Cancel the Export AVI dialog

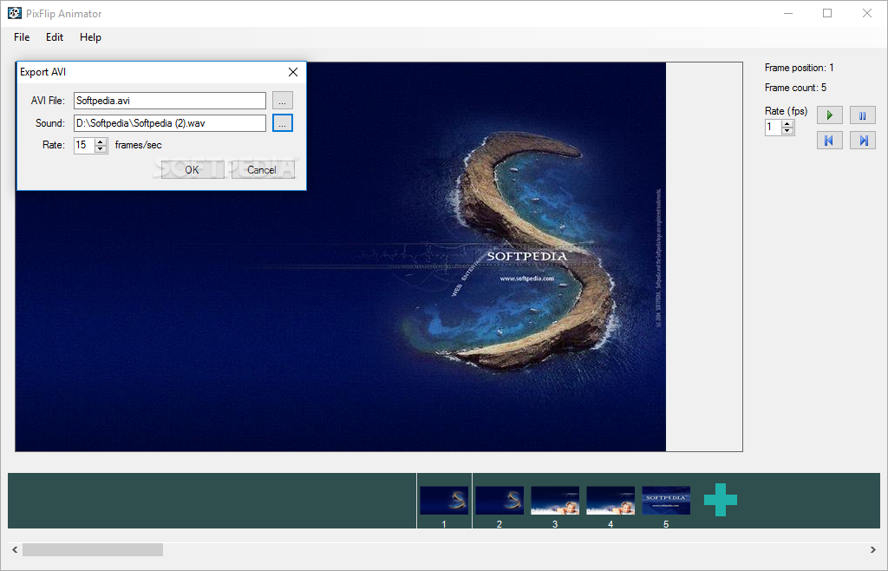[x=263, y=170]
